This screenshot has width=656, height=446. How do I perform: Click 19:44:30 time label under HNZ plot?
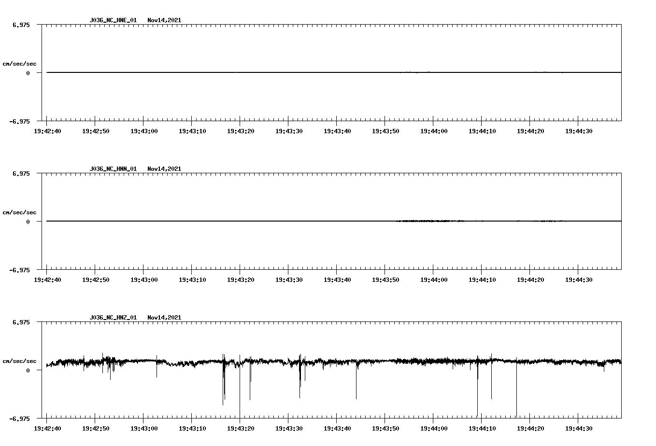tap(579, 429)
